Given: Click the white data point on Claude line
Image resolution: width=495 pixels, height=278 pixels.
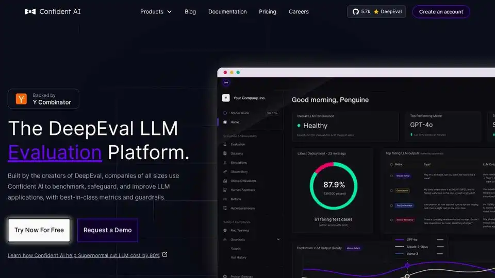Looking at the screenshot, I should coord(407,276).
